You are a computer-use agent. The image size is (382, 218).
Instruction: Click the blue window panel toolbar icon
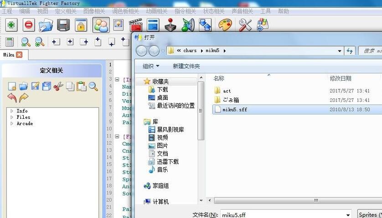coord(153,25)
